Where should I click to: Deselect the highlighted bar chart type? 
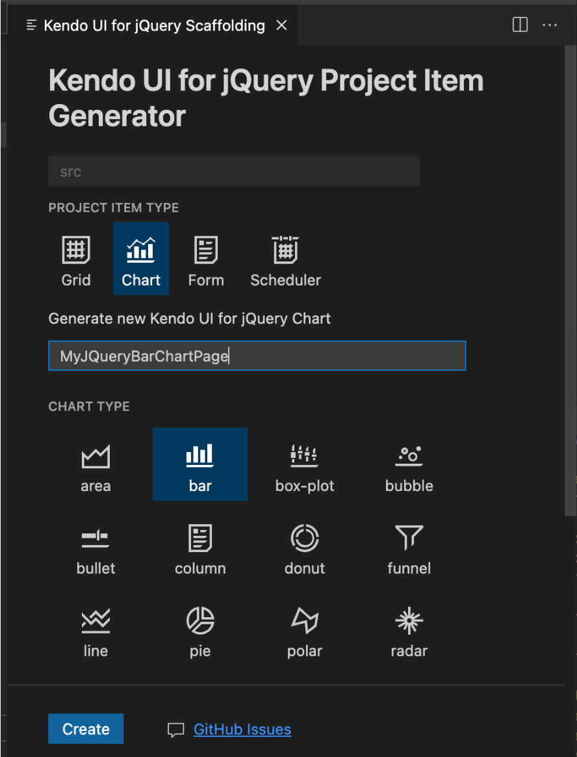tap(200, 464)
